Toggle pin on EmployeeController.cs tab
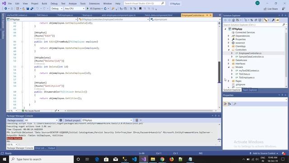289x163 pixels. point(207,15)
